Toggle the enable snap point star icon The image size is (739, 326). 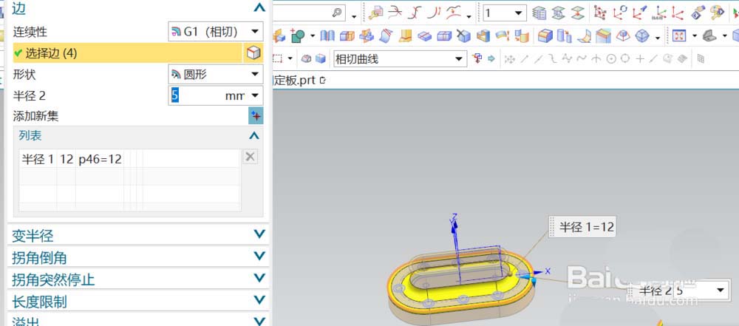pyautogui.click(x=509, y=58)
